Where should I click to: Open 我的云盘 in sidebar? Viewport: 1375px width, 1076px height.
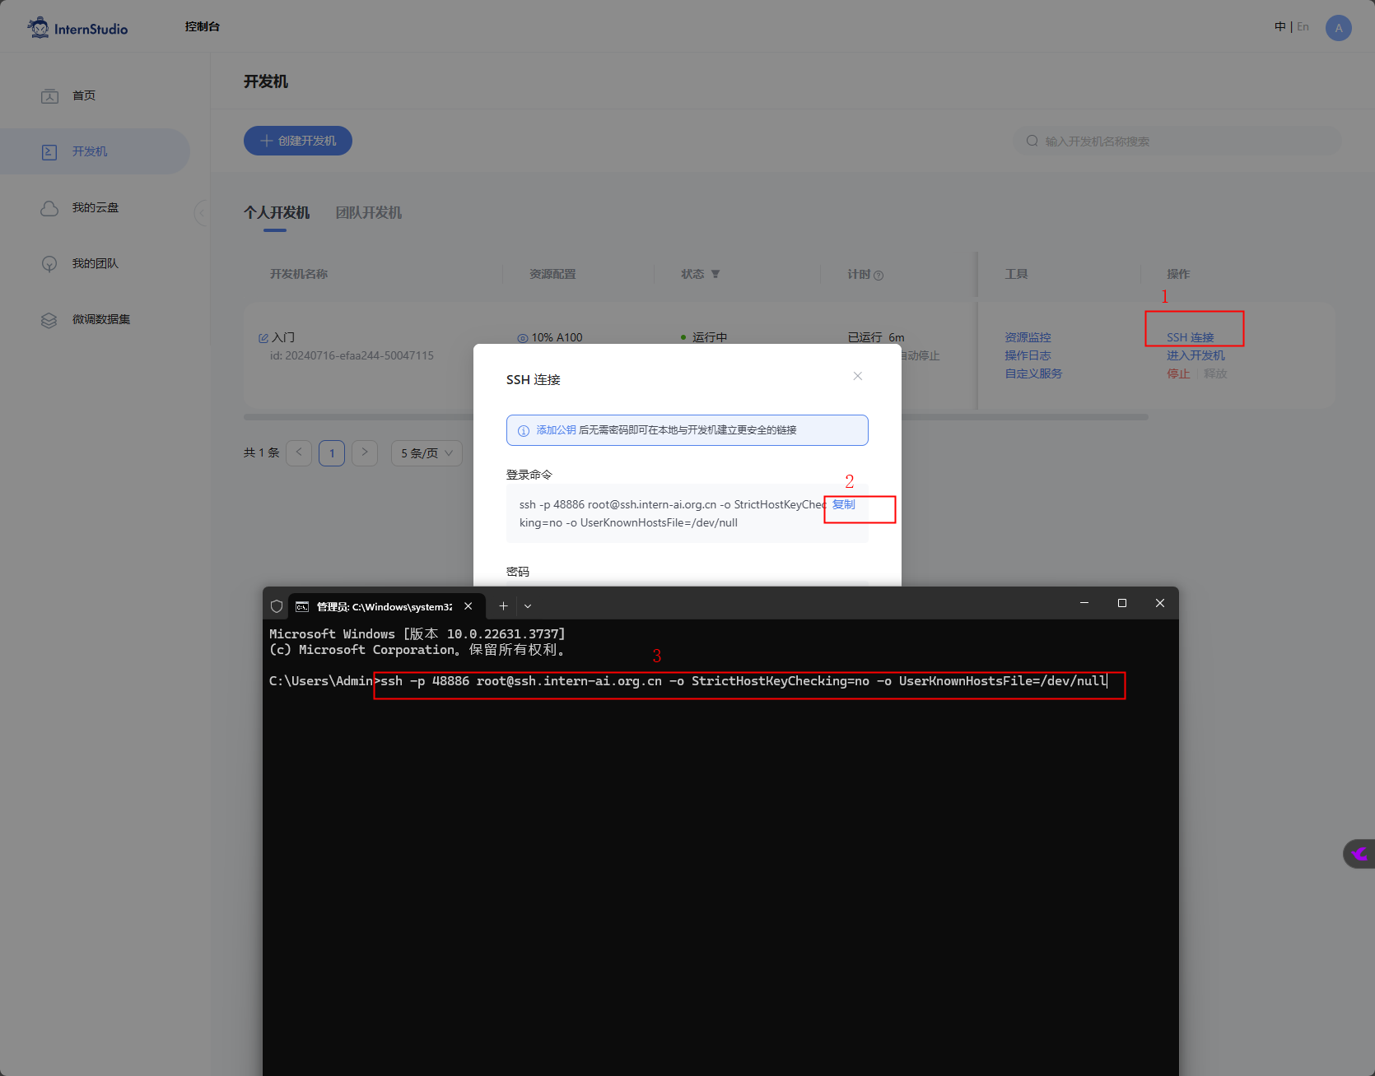[95, 207]
